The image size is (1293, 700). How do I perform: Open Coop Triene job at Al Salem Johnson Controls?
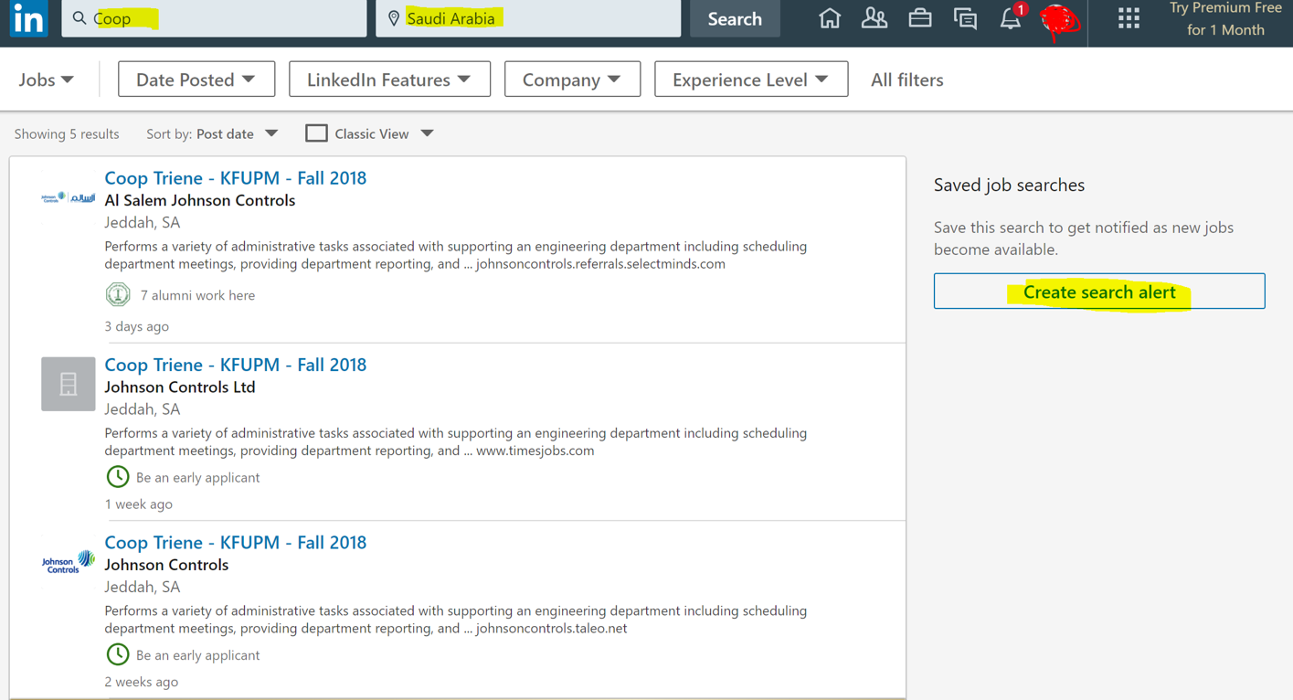point(236,178)
